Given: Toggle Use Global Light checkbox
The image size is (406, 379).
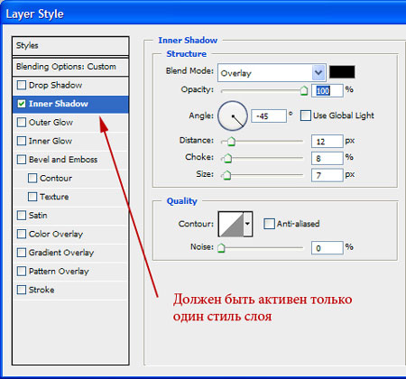Looking at the screenshot, I should tap(306, 116).
